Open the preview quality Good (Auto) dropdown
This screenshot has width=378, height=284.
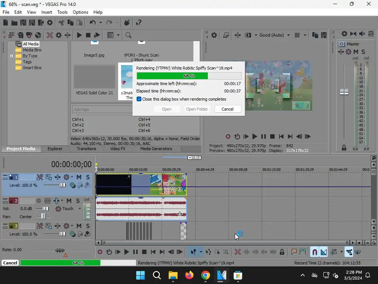coord(289,35)
